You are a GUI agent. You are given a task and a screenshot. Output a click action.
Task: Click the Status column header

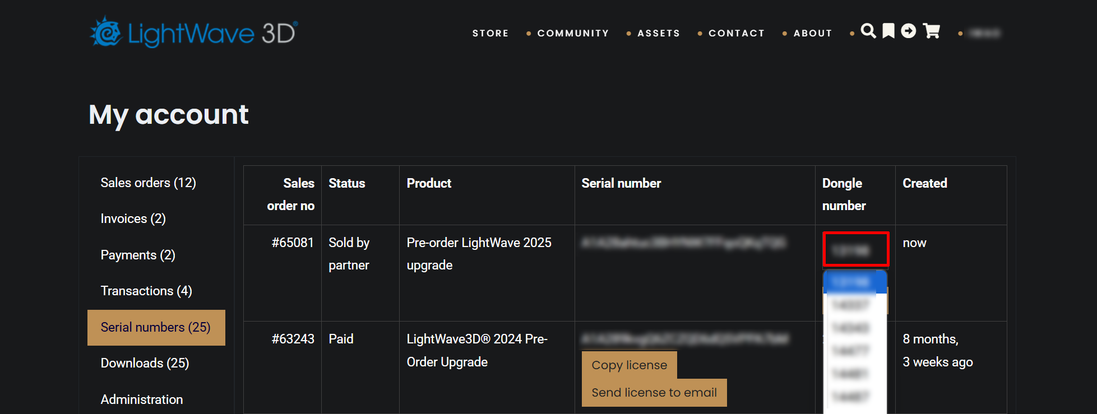click(346, 183)
